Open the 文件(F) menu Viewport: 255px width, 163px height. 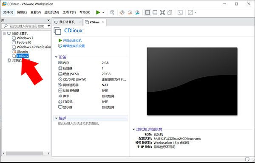tap(8, 12)
